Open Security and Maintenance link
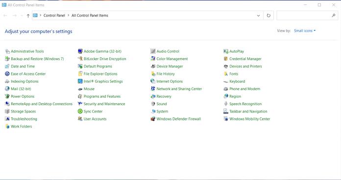This screenshot has width=341, height=180. 104,104
